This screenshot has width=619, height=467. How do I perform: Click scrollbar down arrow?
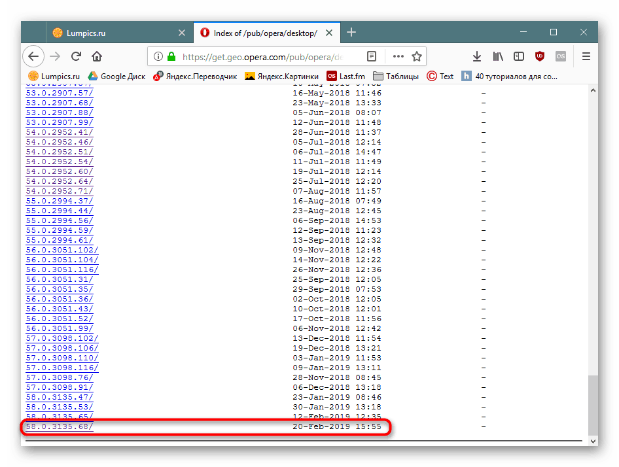(593, 441)
